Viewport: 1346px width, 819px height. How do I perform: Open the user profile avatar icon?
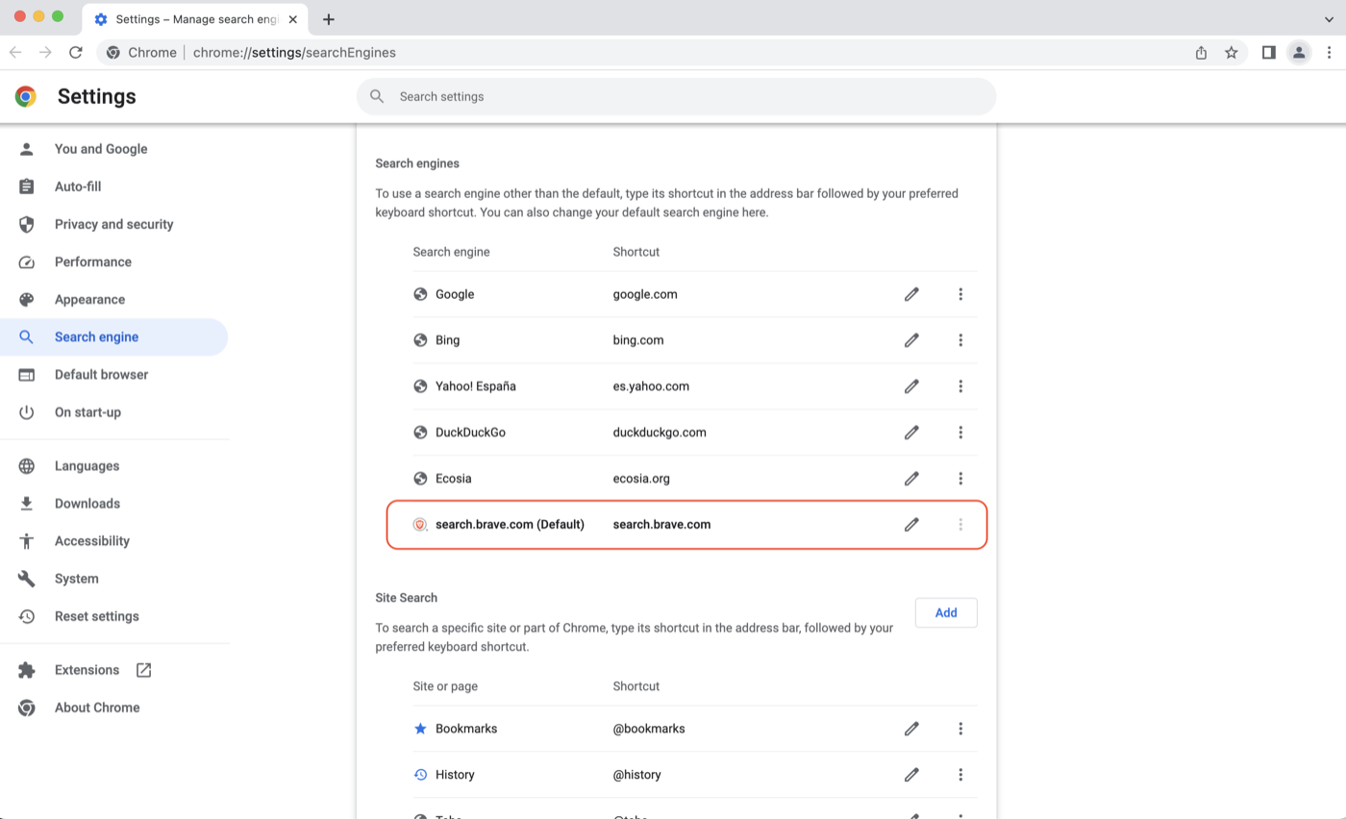pos(1299,53)
